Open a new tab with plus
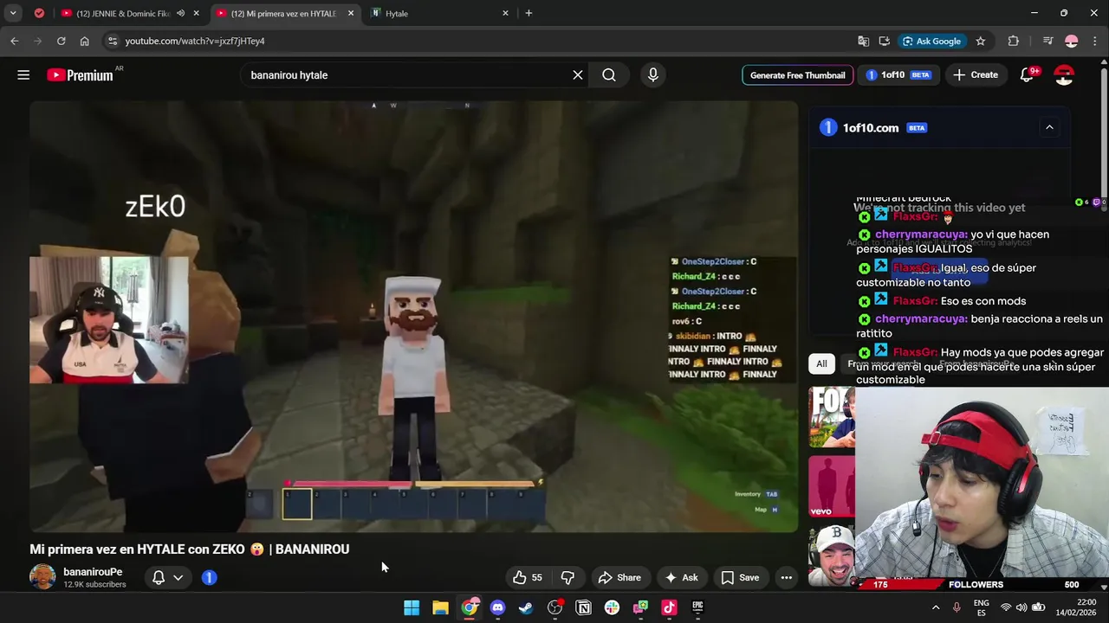Screen dimensions: 1109x623 pos(529,13)
